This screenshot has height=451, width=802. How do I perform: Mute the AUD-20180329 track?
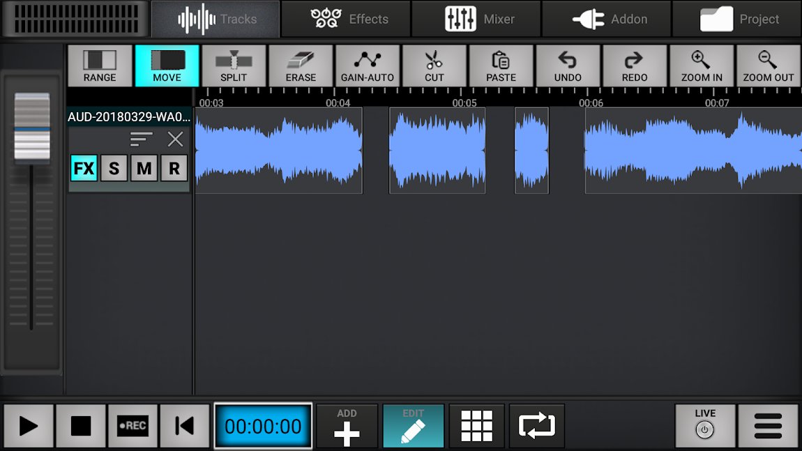click(144, 168)
